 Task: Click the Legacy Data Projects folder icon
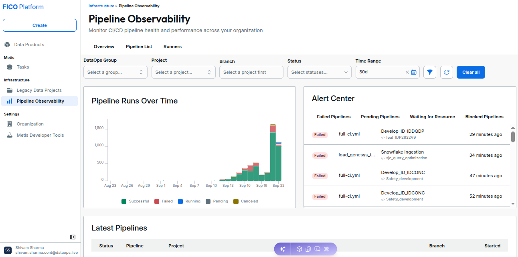[x=10, y=90]
